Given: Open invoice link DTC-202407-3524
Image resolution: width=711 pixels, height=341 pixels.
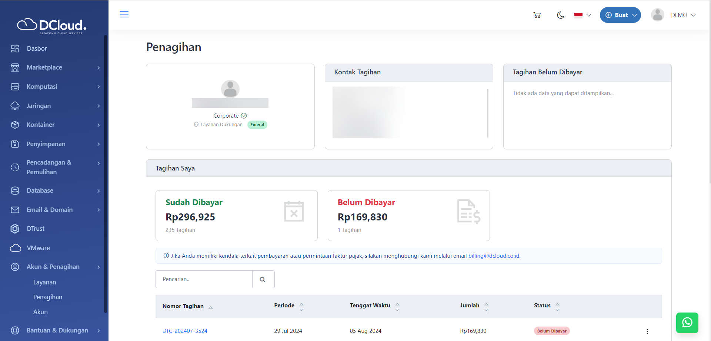Looking at the screenshot, I should (x=185, y=331).
